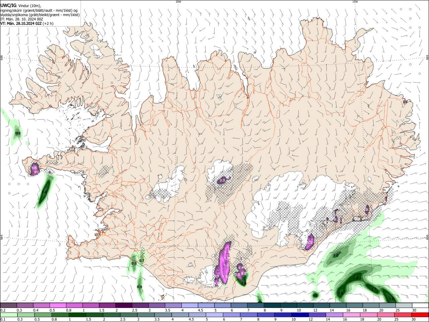This screenshot has height=322, width=429.
Task: Click the 1.3 rain value south of the coast
Action: (315, 296)
